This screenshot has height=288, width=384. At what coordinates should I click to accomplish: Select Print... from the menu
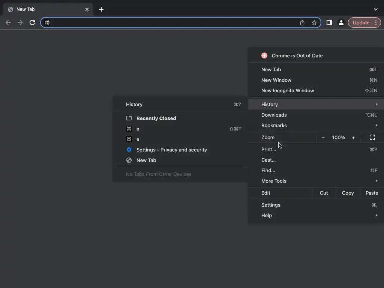(x=316, y=149)
